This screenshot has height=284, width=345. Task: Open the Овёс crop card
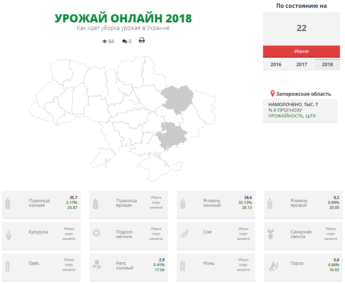[41, 267]
